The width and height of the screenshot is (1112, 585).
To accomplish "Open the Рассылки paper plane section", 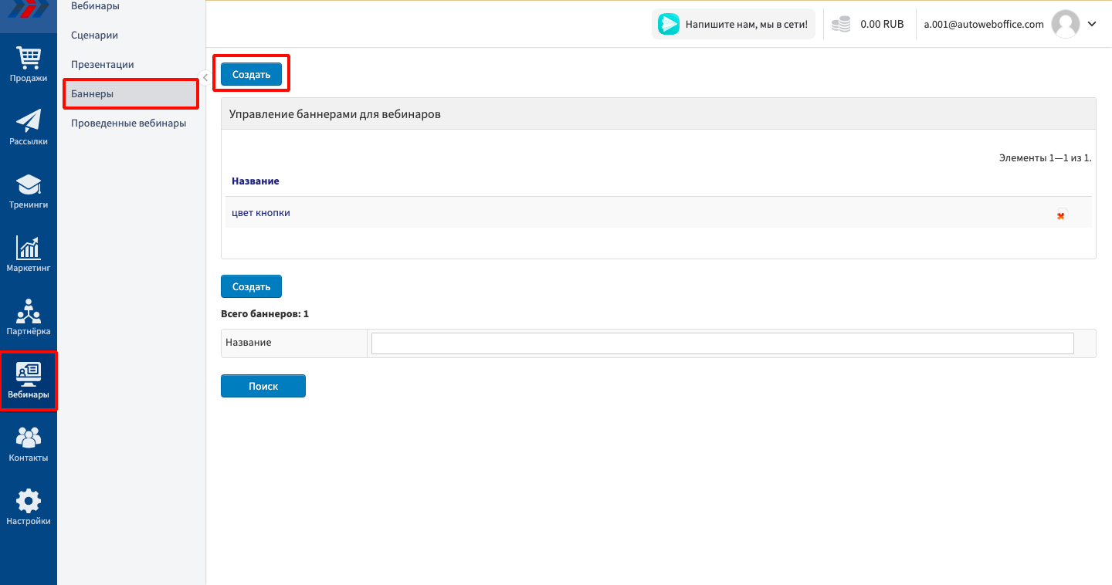I will (29, 128).
